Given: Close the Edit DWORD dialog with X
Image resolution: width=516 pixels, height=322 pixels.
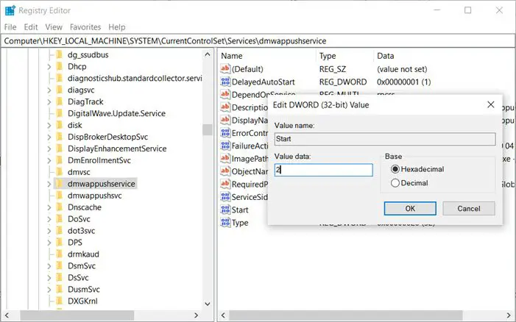Looking at the screenshot, I should click(491, 104).
